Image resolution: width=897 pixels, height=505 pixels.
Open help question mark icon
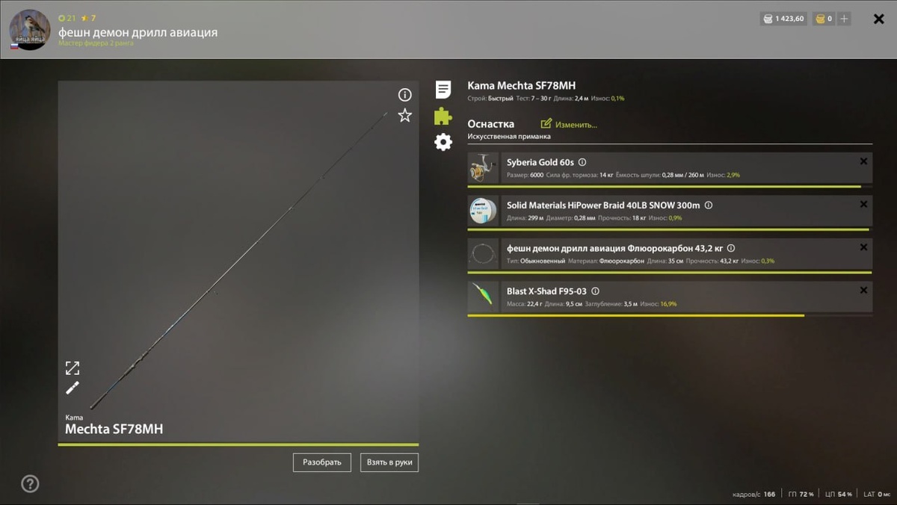tap(30, 483)
